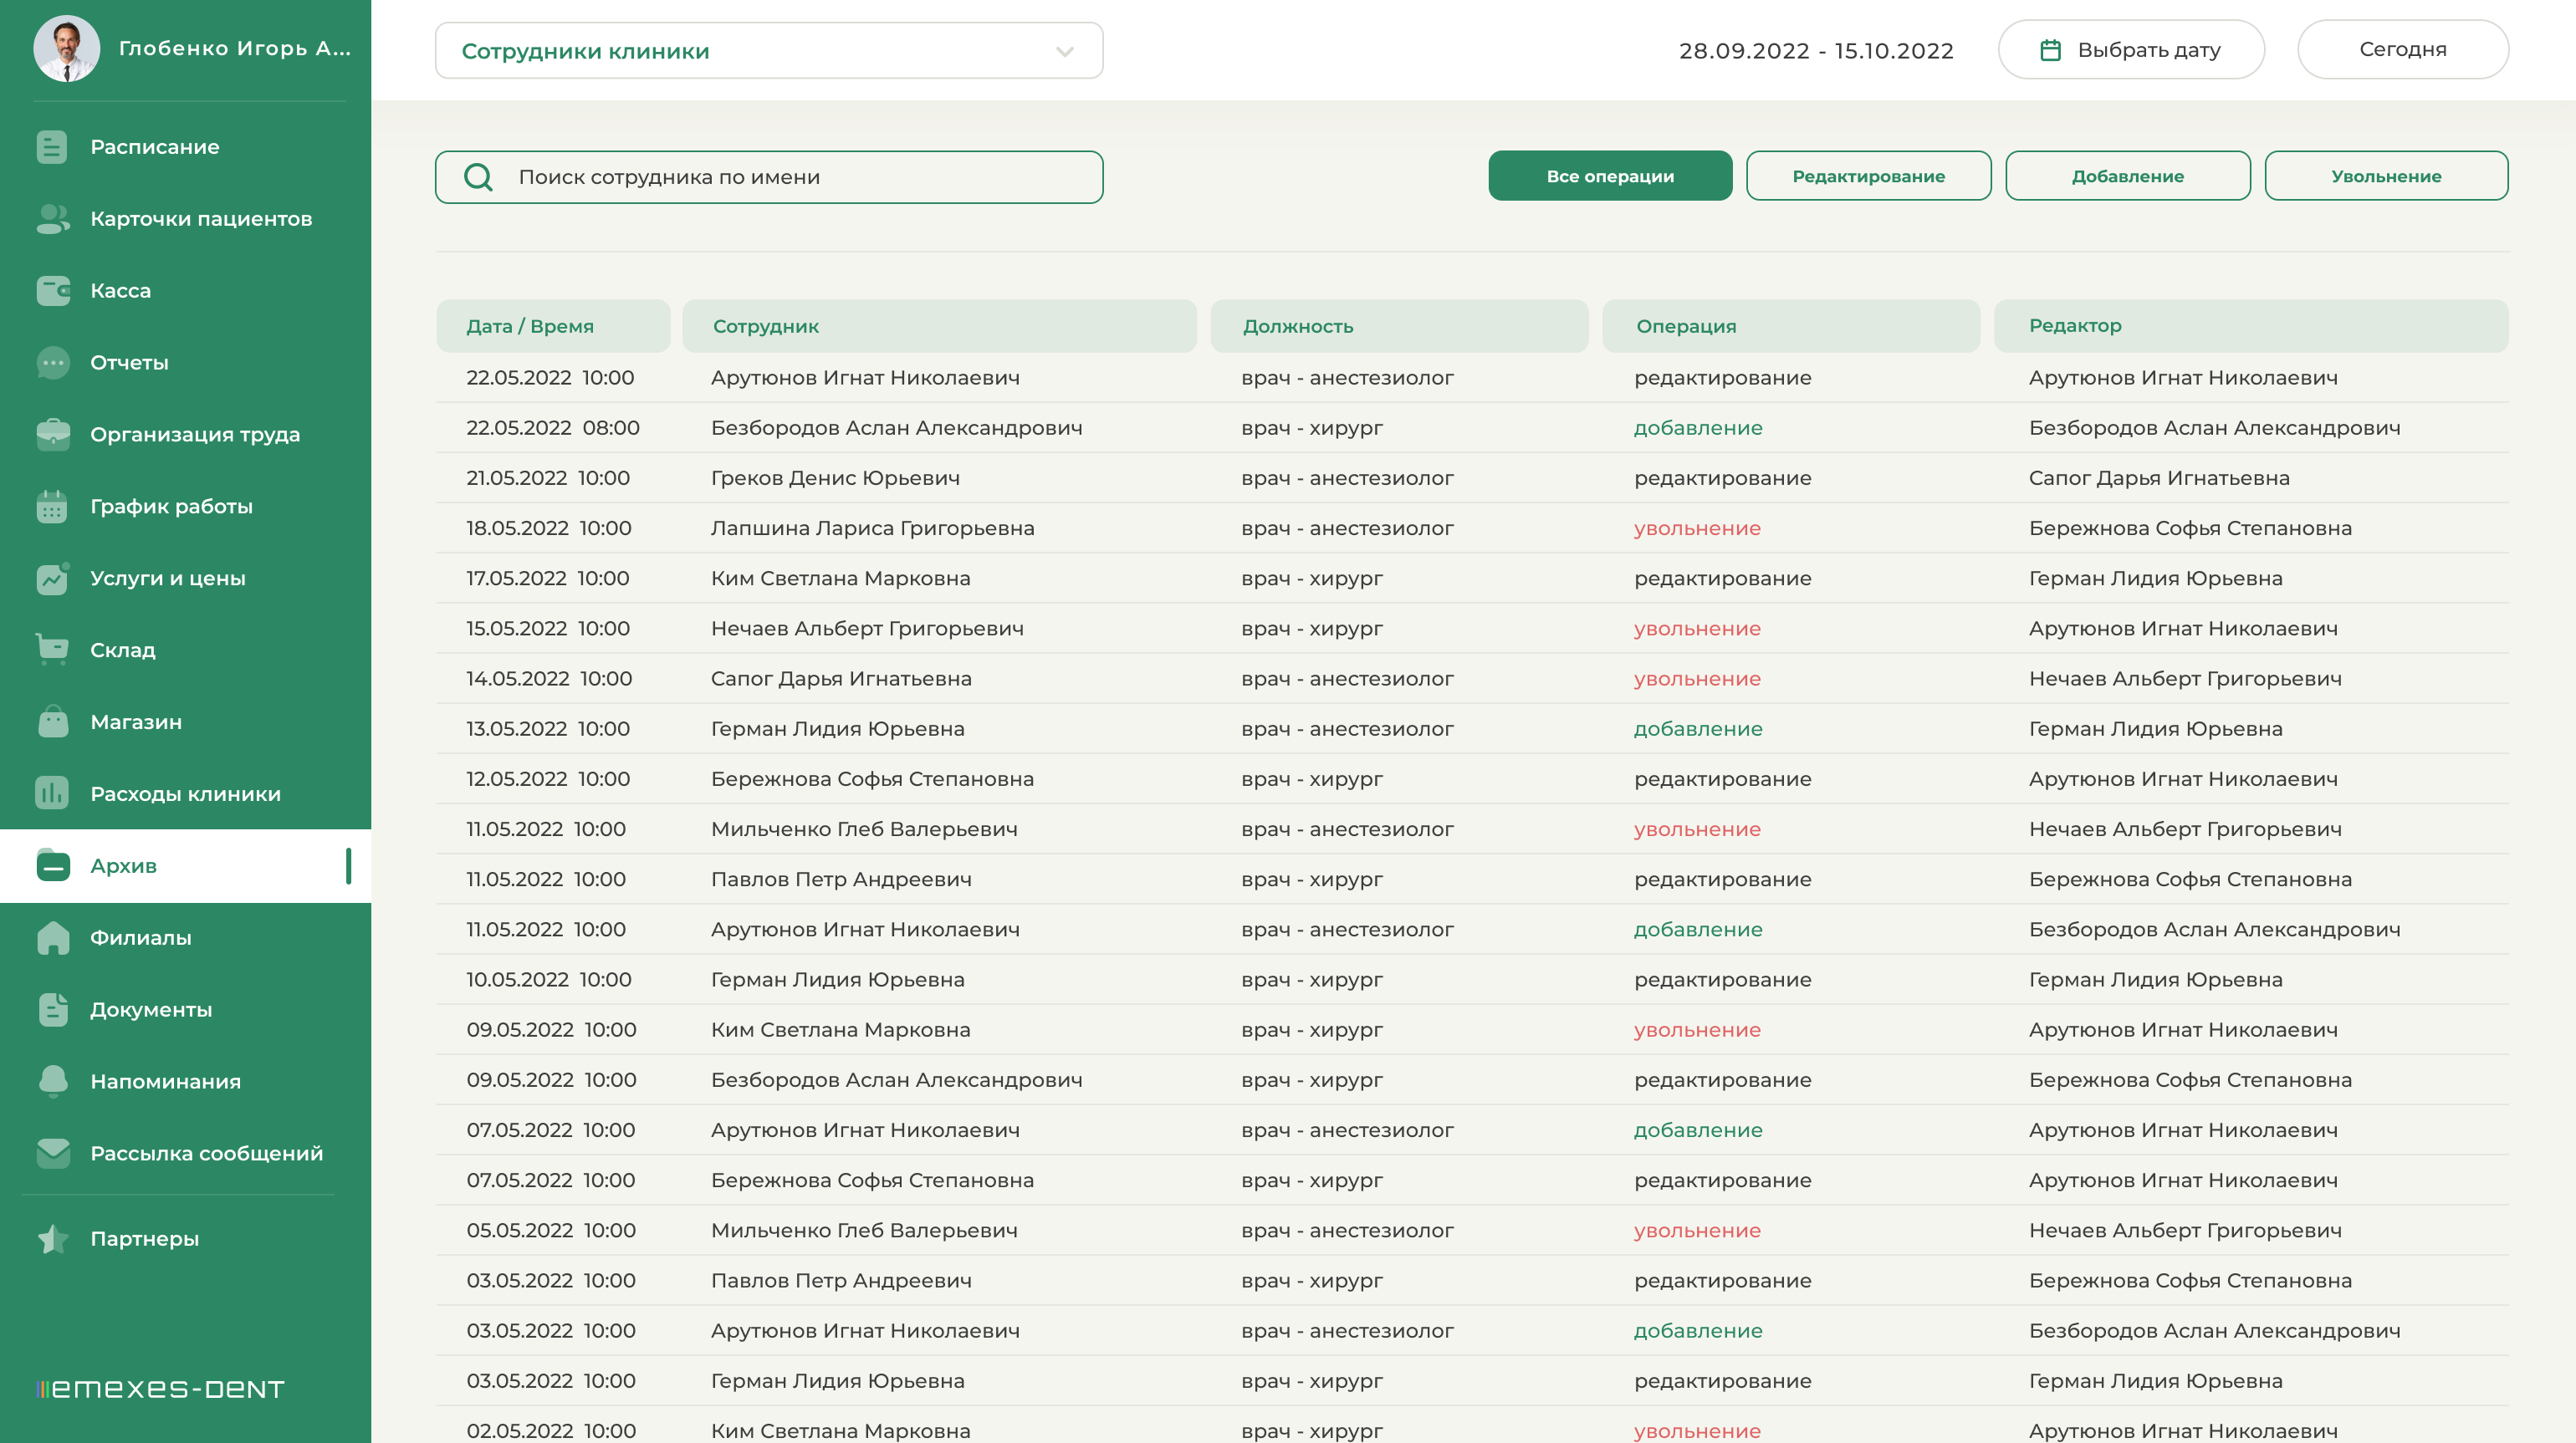Click employee Ким Светлана Марковна on 09.05.2022
Viewport: 2576px width, 1443px height.
coord(840,1029)
